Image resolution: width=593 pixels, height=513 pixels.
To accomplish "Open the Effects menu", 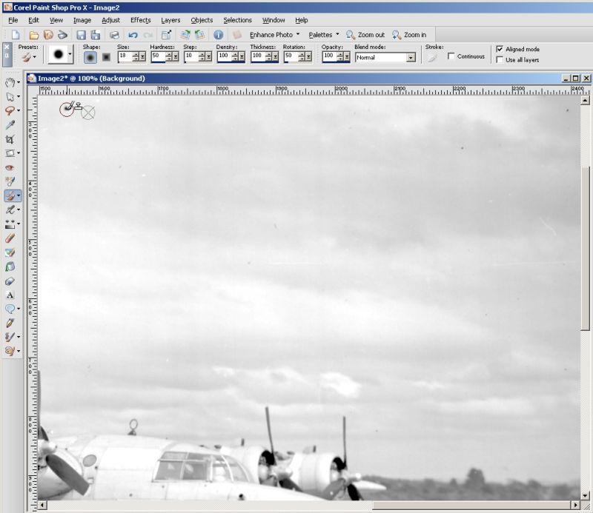I will 140,20.
